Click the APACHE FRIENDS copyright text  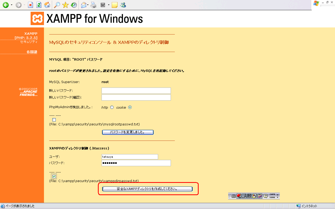click(x=28, y=92)
